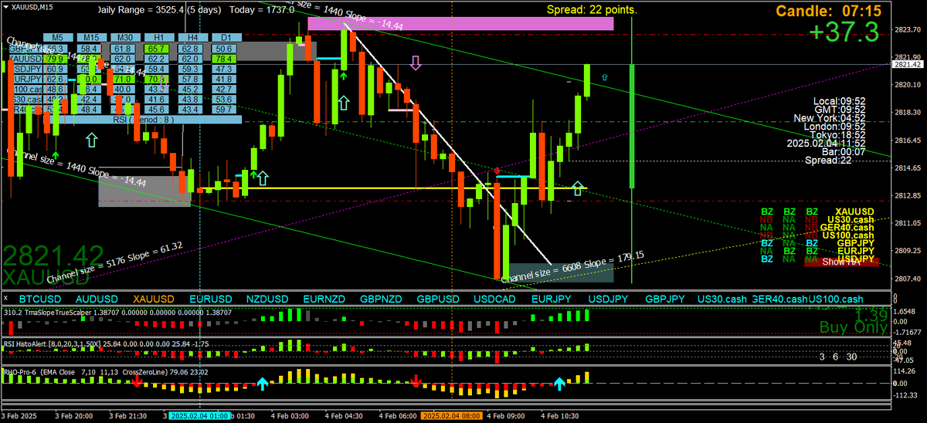This screenshot has width=927, height=423.
Task: Click the red diamond marker above the white trendline
Action: pyautogui.click(x=497, y=170)
